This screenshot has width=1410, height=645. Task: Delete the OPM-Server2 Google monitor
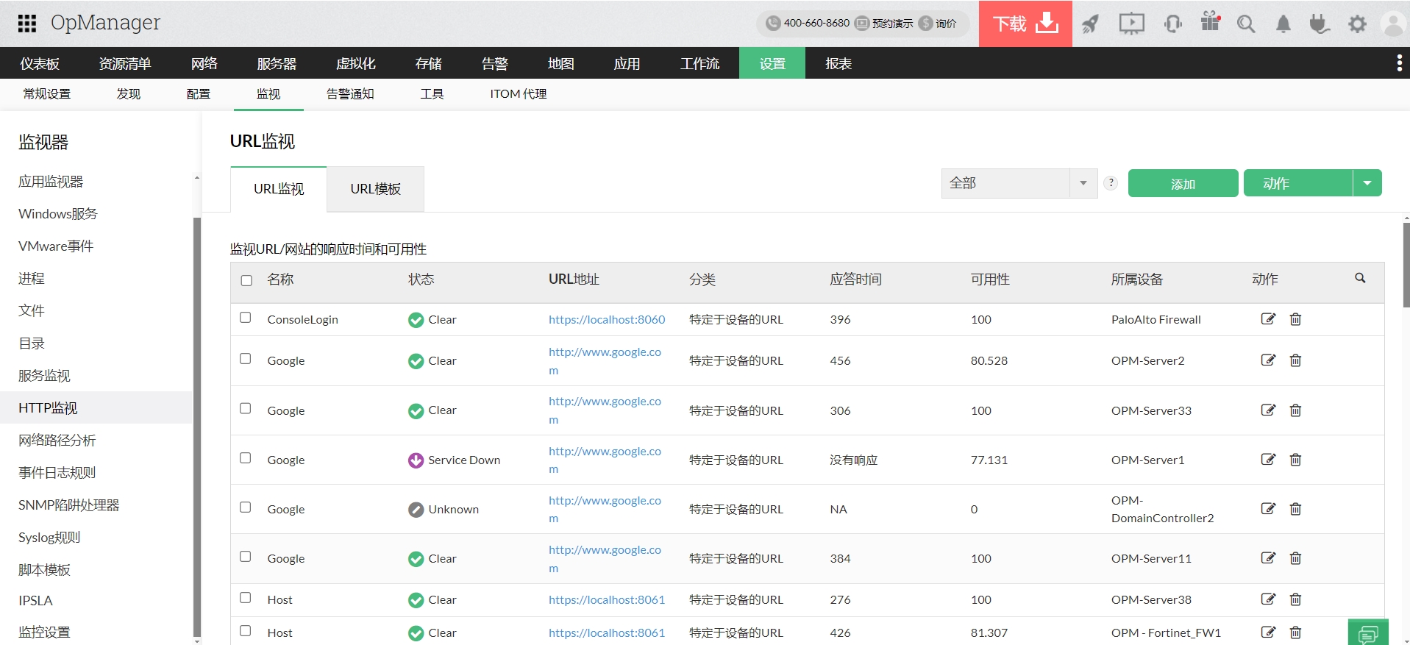point(1295,360)
